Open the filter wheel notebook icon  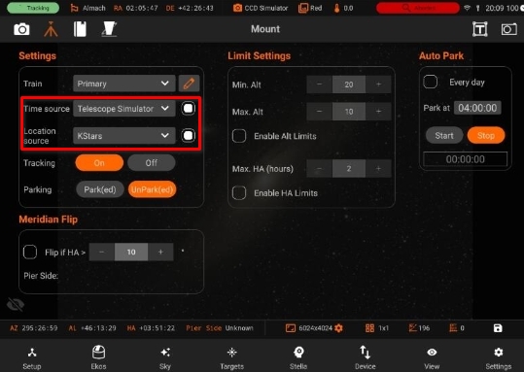[x=80, y=29]
